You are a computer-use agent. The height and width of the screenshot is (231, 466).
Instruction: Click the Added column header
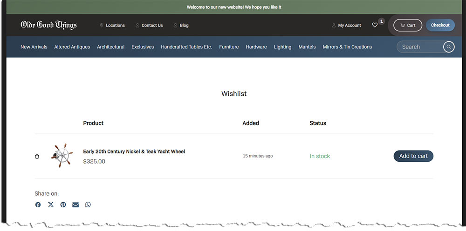point(251,123)
